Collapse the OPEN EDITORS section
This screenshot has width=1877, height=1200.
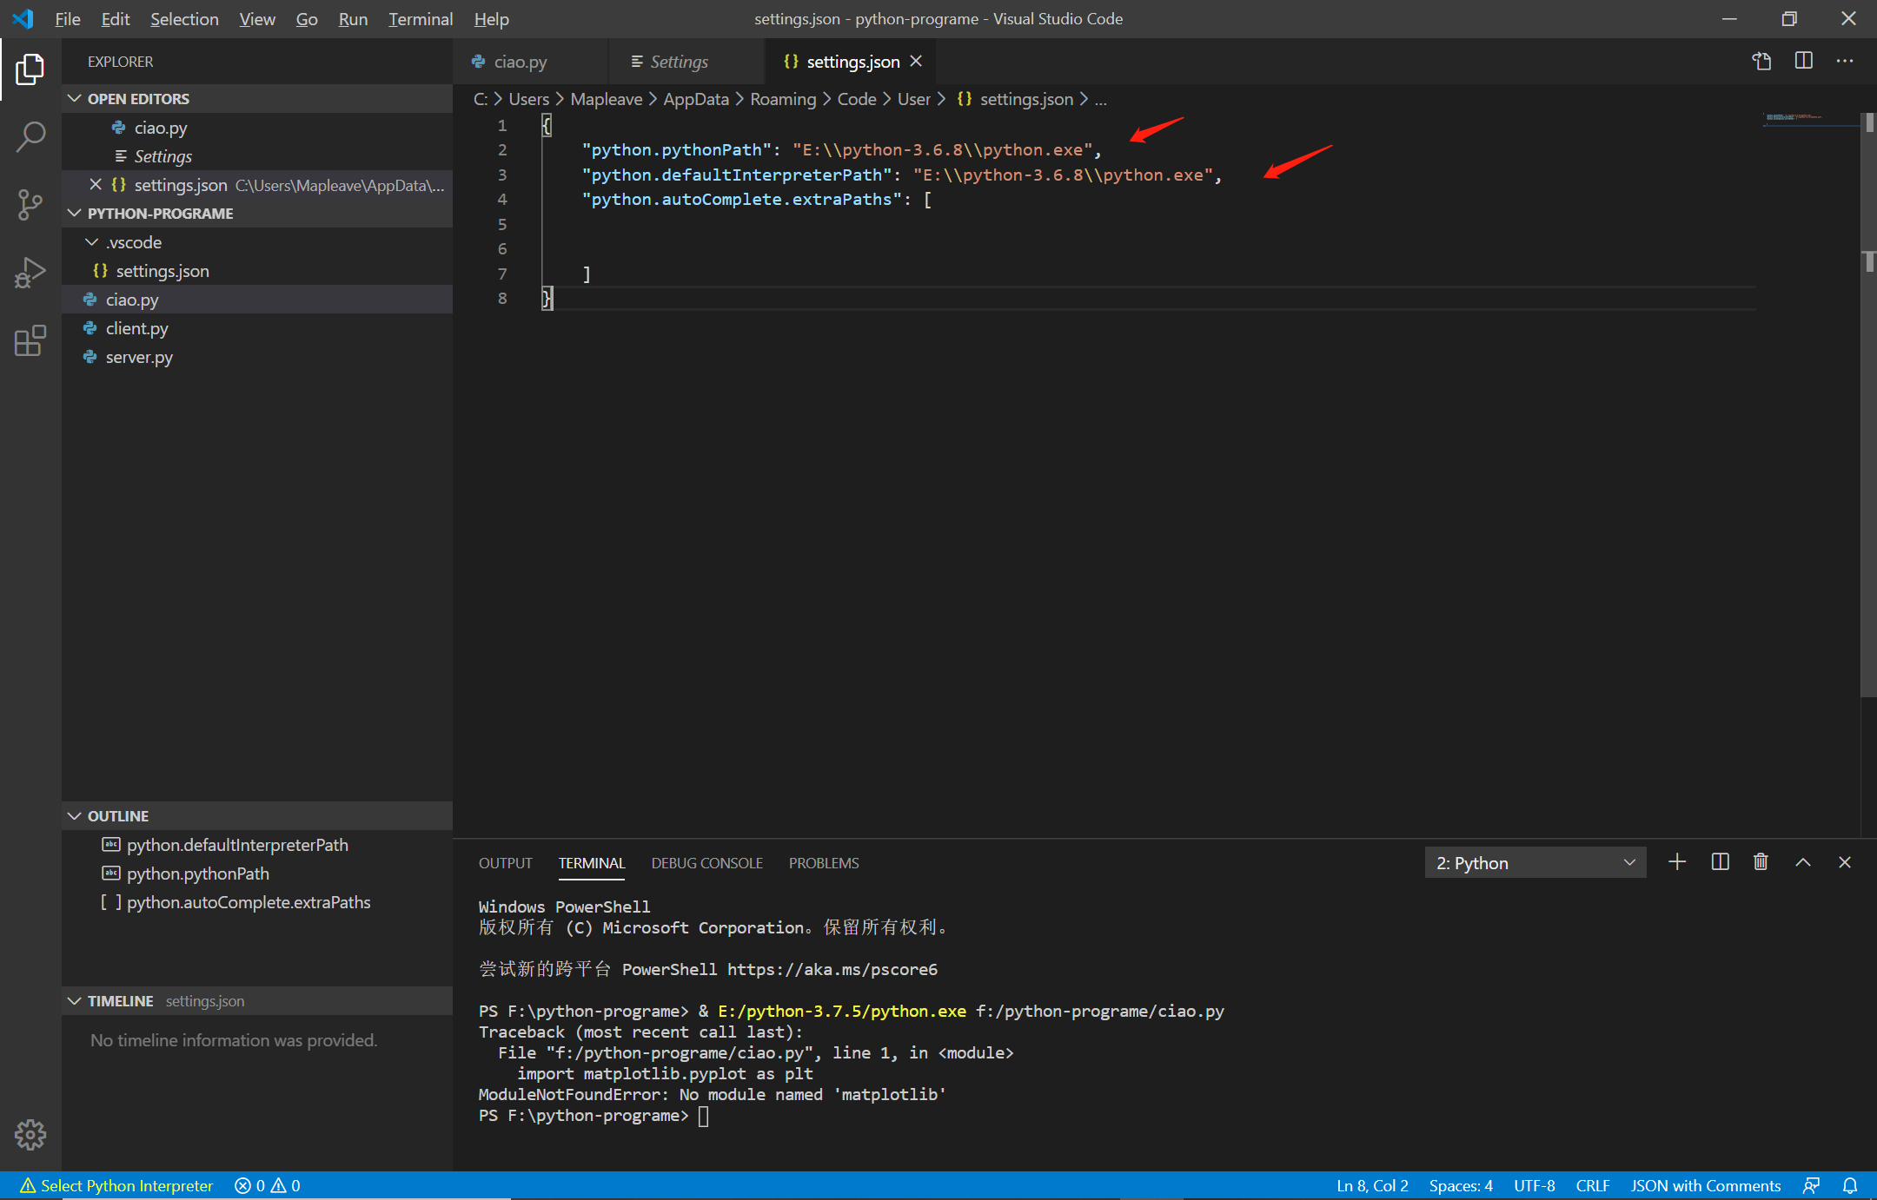(74, 98)
